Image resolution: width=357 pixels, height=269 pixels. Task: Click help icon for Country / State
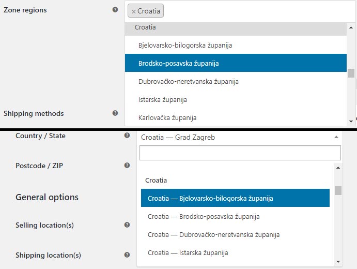[x=127, y=136]
